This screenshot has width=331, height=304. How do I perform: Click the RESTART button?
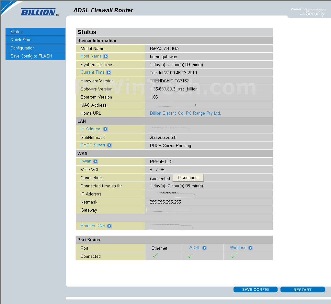pyautogui.click(x=302, y=290)
